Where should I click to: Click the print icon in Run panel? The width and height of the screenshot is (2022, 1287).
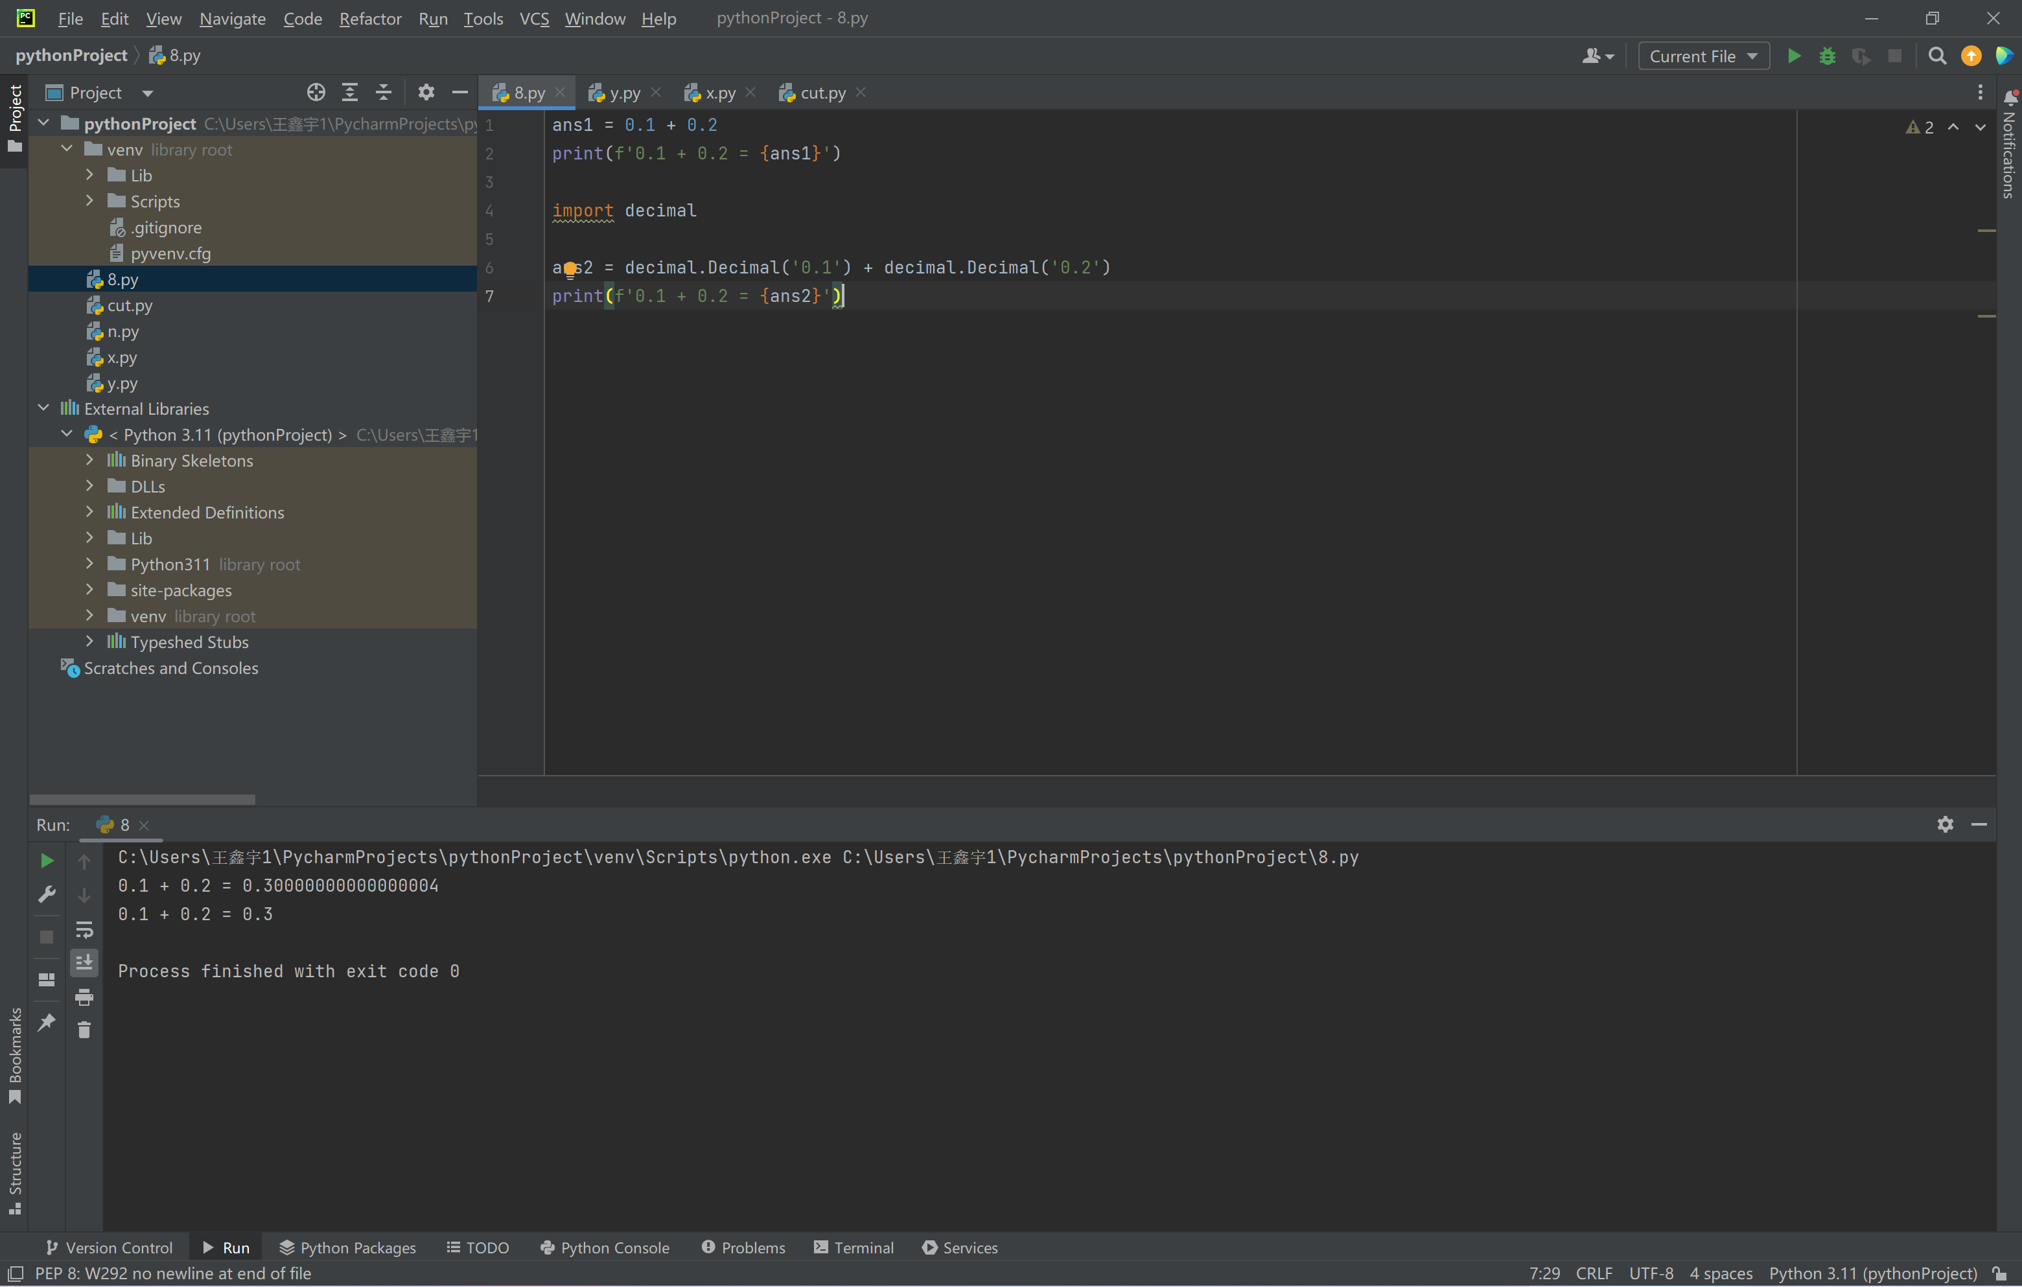click(84, 997)
